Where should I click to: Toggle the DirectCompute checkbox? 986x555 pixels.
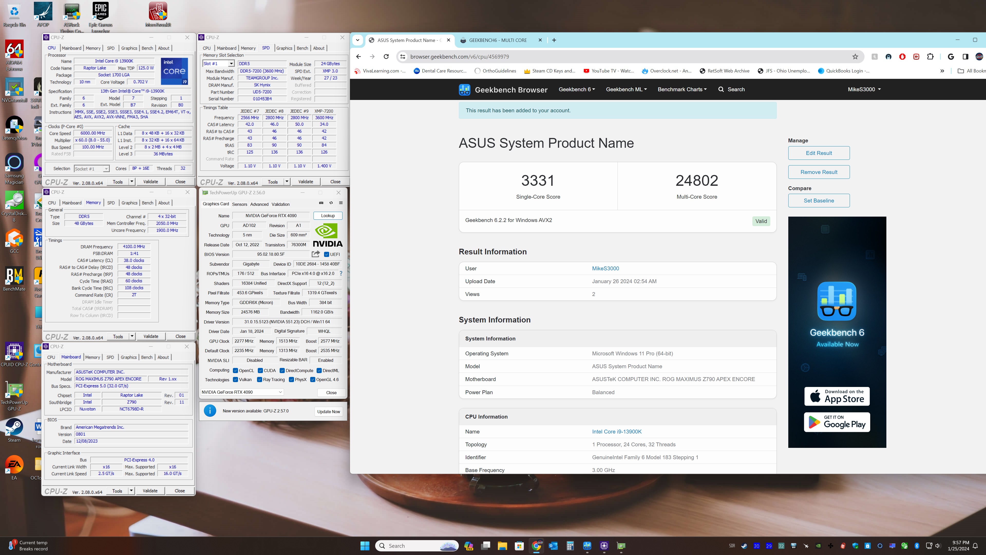[282, 370]
